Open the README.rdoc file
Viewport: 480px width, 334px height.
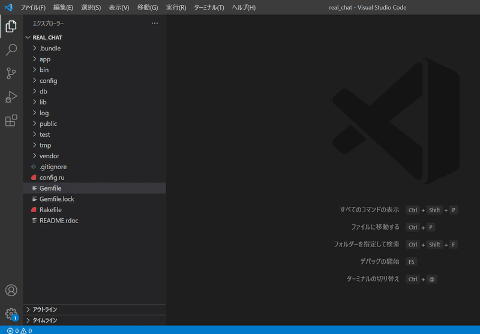(94, 221)
